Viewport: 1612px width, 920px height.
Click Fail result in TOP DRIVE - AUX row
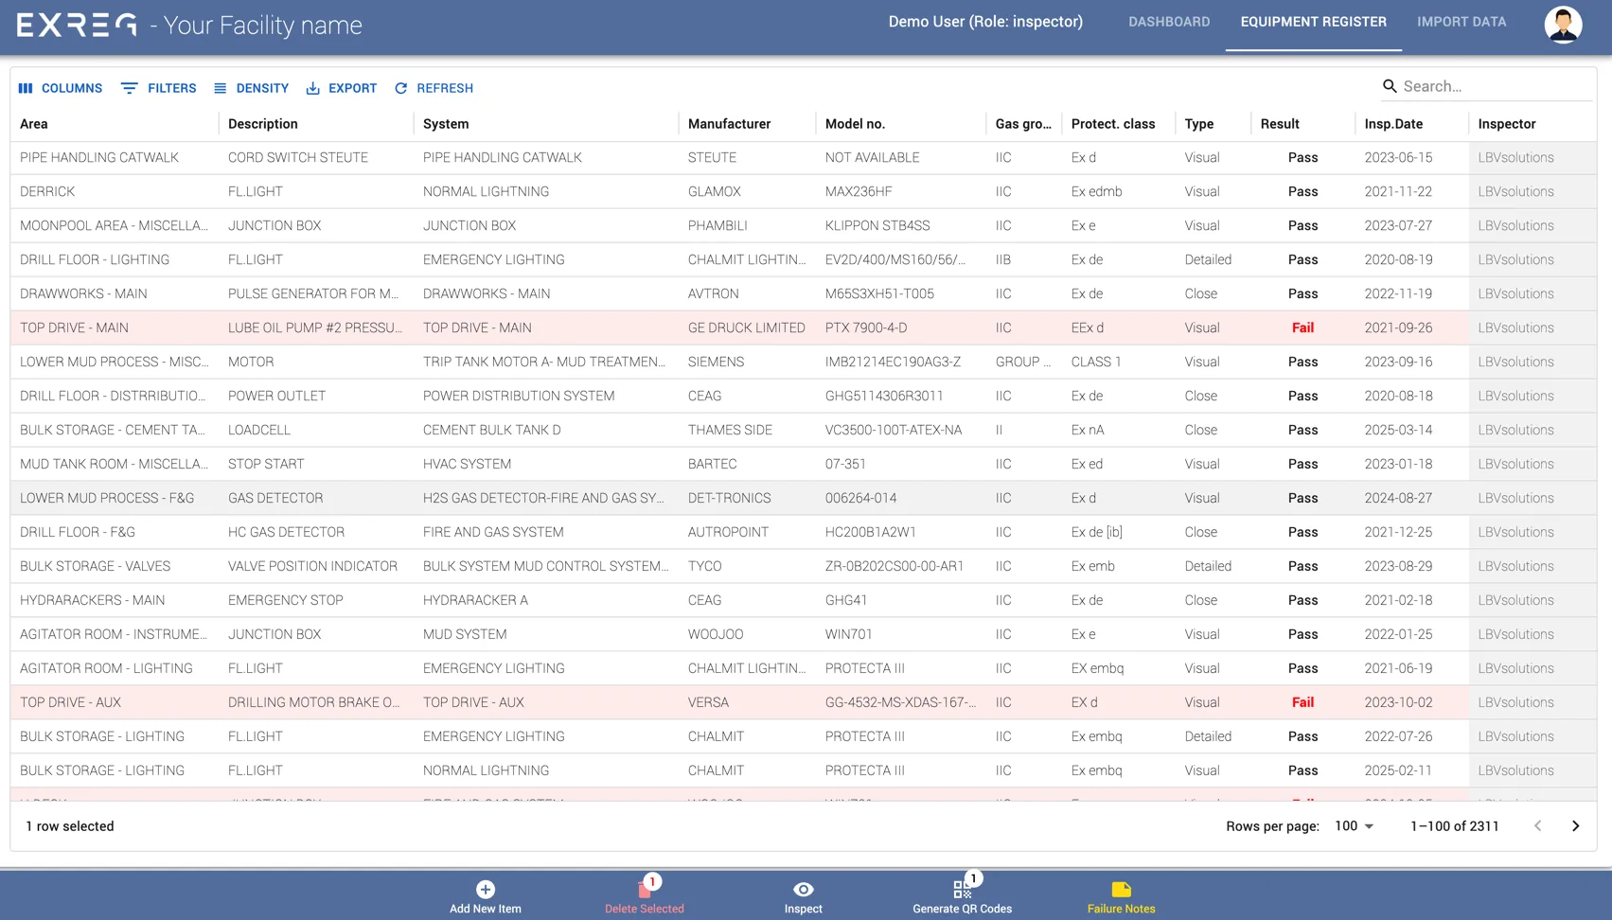click(1302, 703)
